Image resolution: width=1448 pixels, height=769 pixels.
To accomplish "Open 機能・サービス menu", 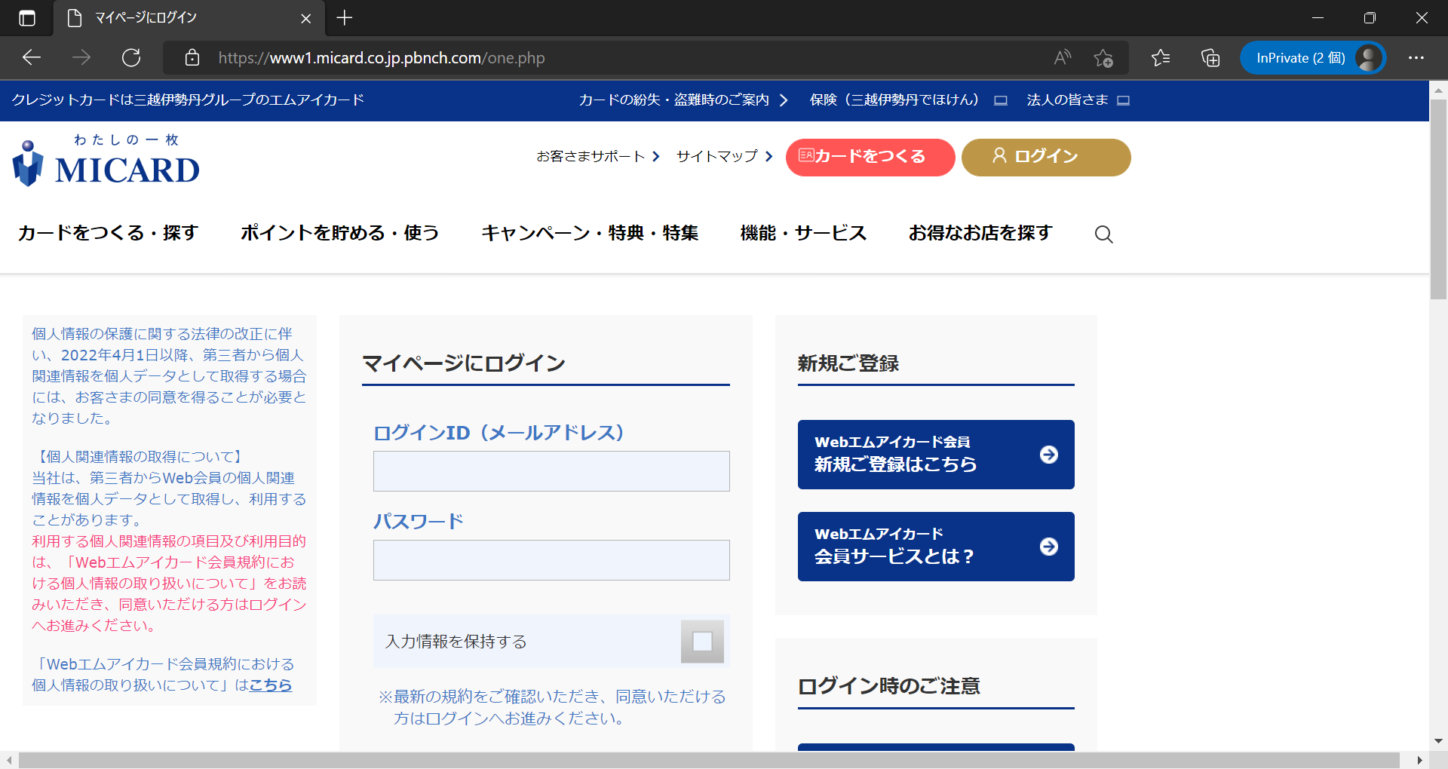I will pyautogui.click(x=804, y=233).
